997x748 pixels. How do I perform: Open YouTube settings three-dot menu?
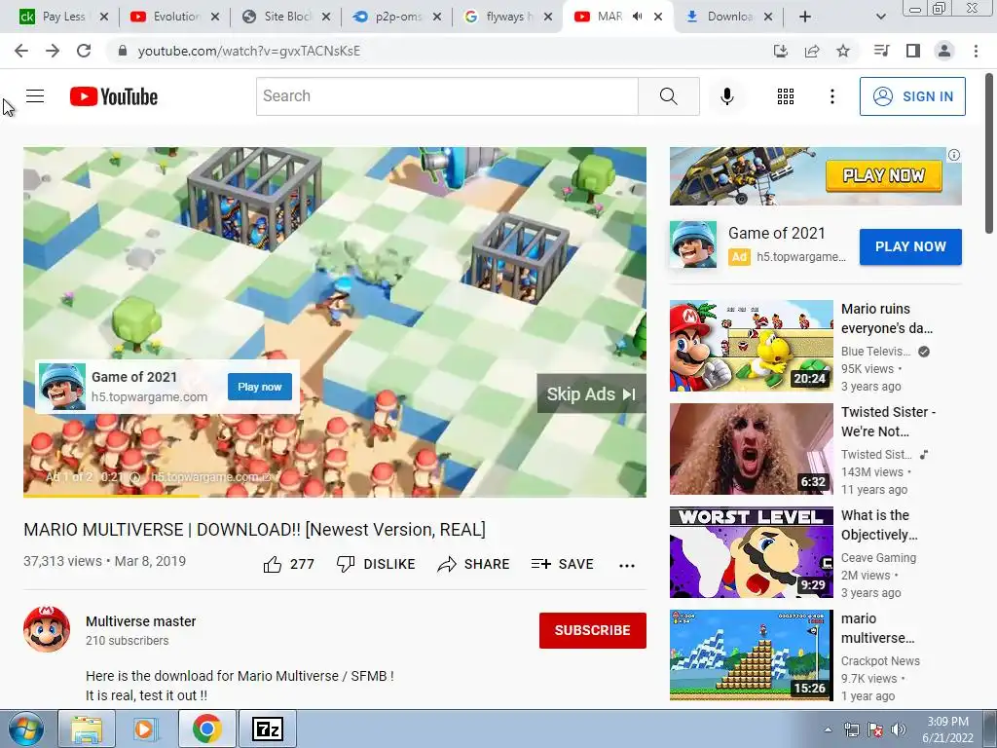pos(831,96)
